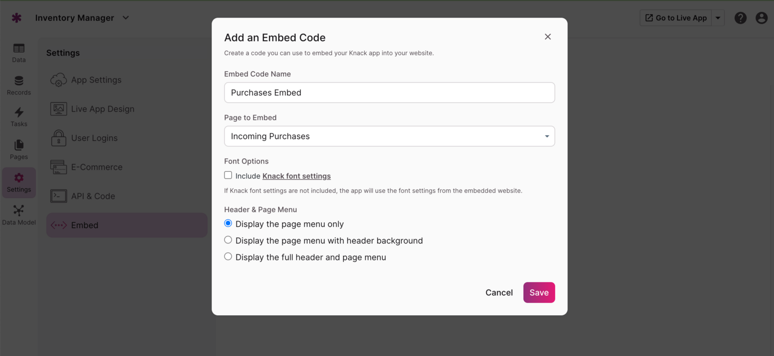774x356 pixels.
Task: Open the Pages icon in sidebar
Action: point(19,145)
